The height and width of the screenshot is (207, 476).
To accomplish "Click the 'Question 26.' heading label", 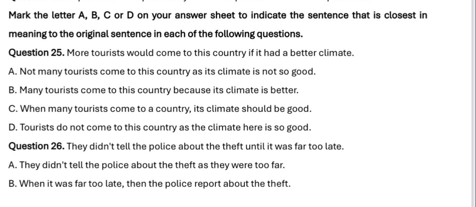I will tap(36, 147).
